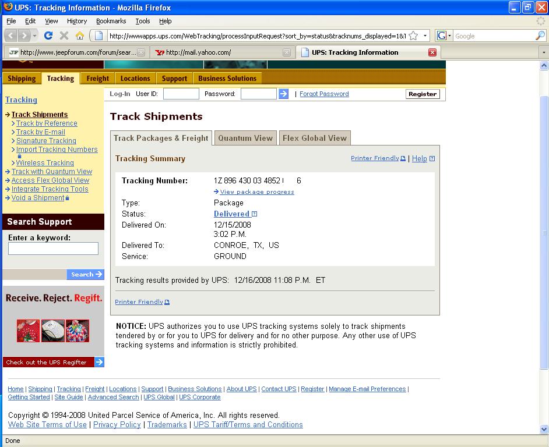549x447 pixels.
Task: Click the Christmas sweater regift thumbnail
Action: pos(29,331)
